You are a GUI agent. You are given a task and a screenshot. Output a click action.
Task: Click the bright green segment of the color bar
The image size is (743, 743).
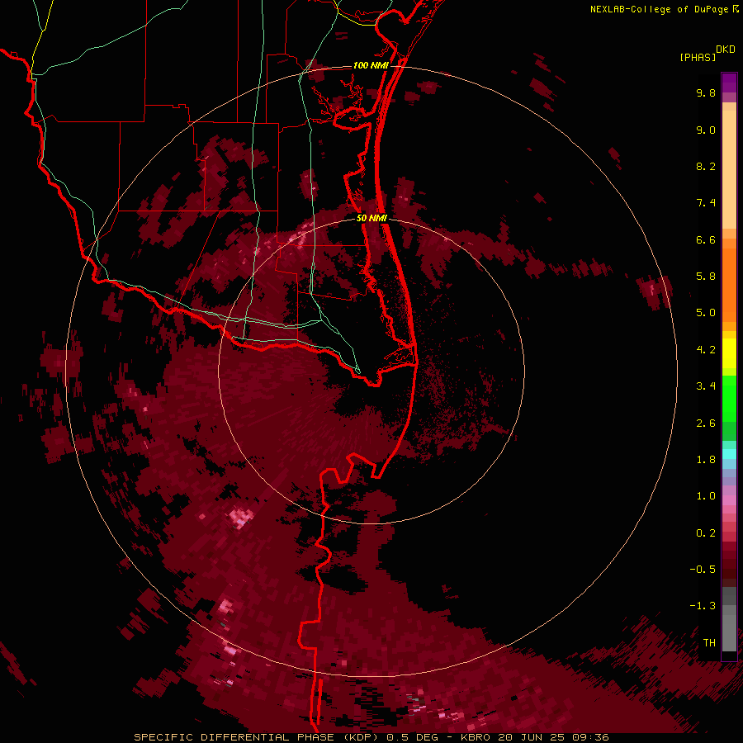tap(729, 398)
